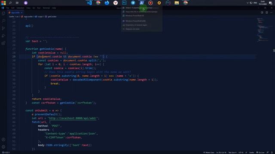Open File Explorer from the taskbar

(177, 3)
